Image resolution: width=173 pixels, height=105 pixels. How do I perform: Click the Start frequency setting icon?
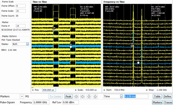point(104,90)
